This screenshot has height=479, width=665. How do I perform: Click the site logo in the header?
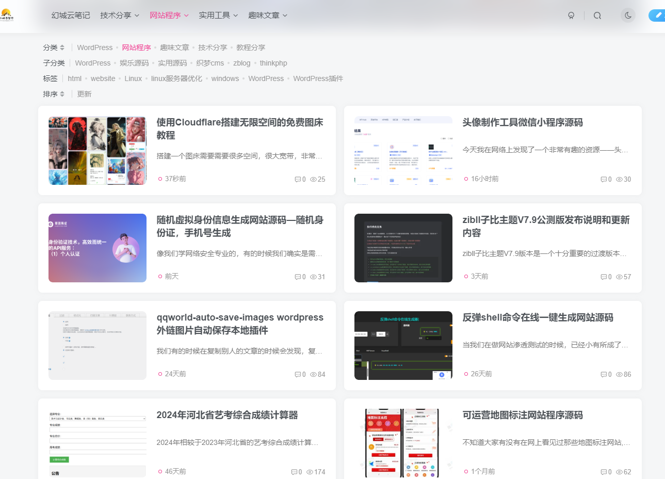[7, 15]
